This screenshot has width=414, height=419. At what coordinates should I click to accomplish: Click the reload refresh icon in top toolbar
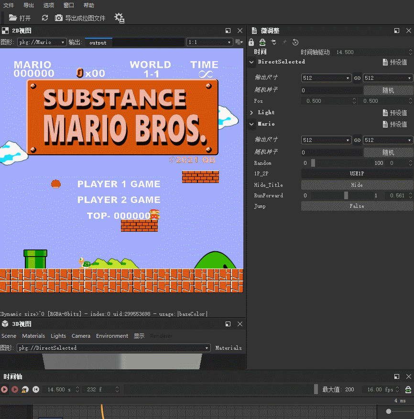coord(45,18)
